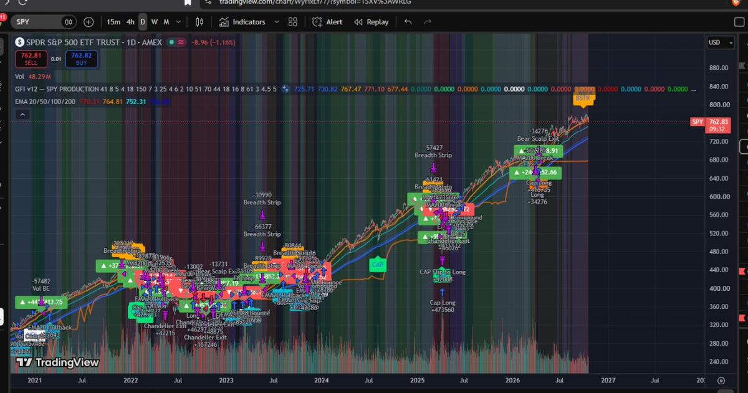748x393 pixels.
Task: Select the W weekly timeframe
Action: point(155,22)
